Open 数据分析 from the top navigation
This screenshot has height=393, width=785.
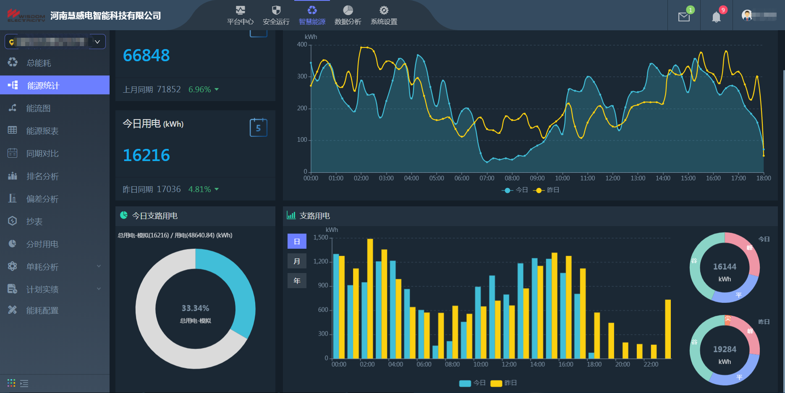(348, 16)
